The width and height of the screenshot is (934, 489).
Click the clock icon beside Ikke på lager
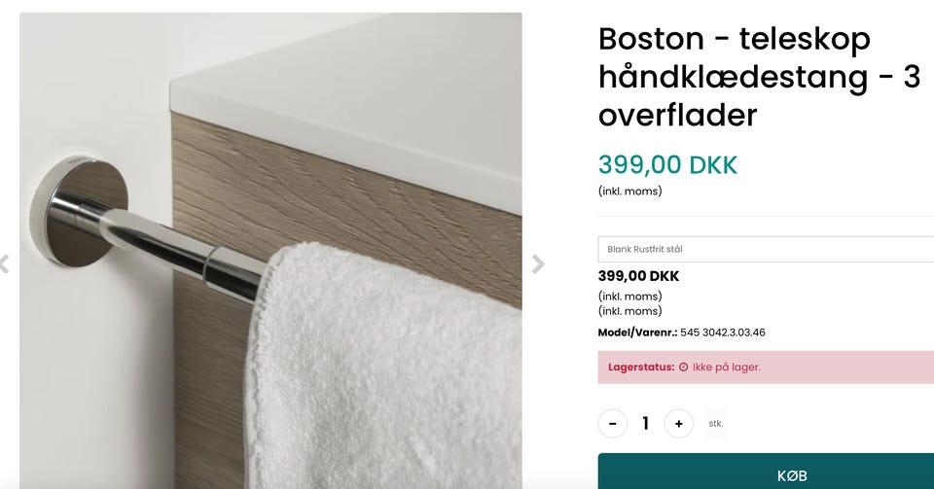pos(683,367)
